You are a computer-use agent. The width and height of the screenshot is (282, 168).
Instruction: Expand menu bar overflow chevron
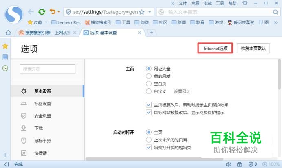click(x=173, y=3)
